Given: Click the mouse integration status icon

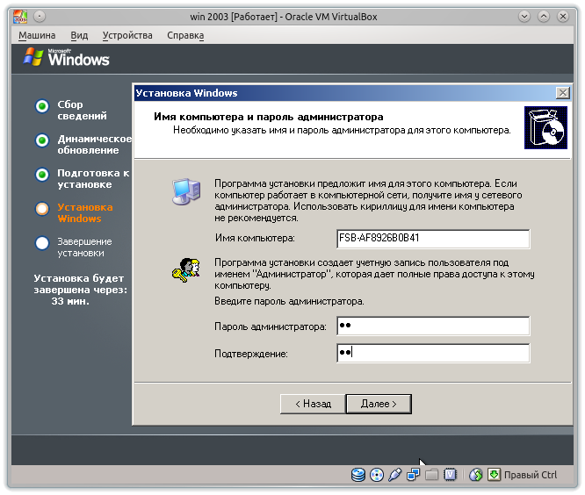Looking at the screenshot, I should point(476,475).
